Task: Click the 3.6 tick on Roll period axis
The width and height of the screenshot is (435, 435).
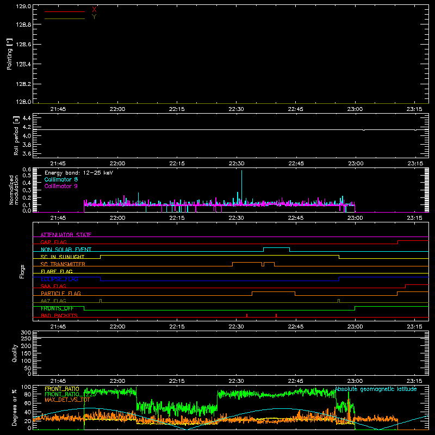Action: point(27,153)
